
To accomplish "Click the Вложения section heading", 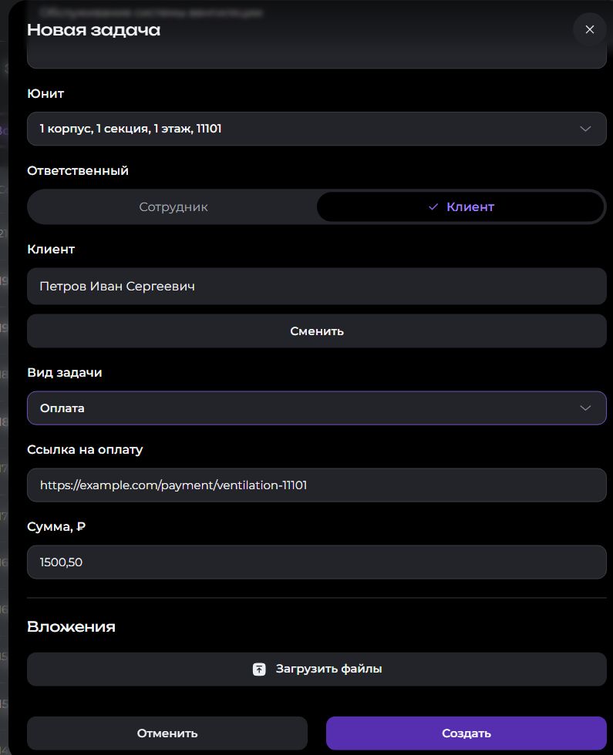I will coord(71,626).
